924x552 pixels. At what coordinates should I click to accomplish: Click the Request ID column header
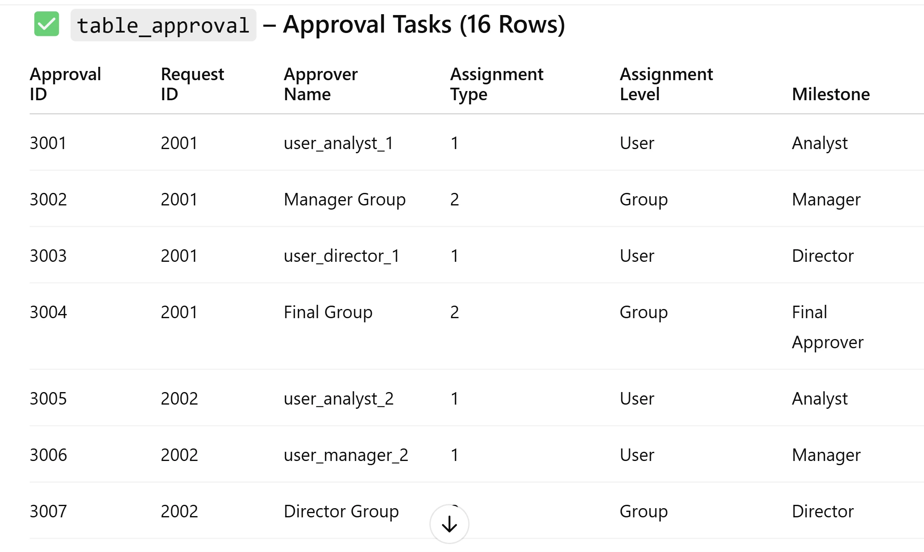pyautogui.click(x=192, y=84)
